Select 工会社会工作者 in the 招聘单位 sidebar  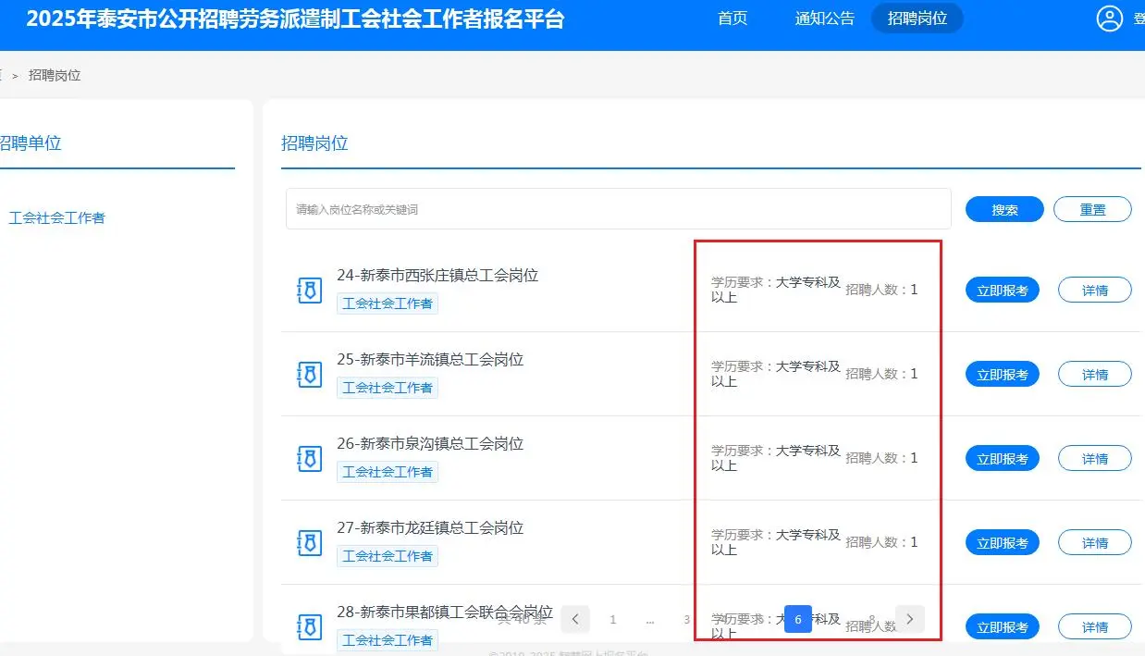pyautogui.click(x=58, y=217)
